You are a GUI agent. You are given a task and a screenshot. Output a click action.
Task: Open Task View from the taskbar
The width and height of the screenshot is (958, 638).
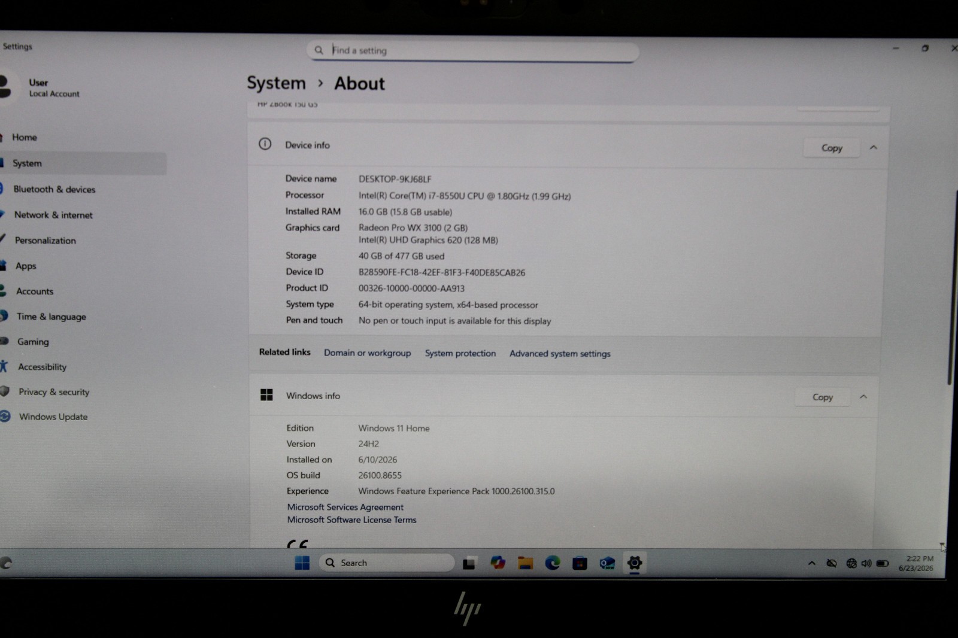[469, 563]
